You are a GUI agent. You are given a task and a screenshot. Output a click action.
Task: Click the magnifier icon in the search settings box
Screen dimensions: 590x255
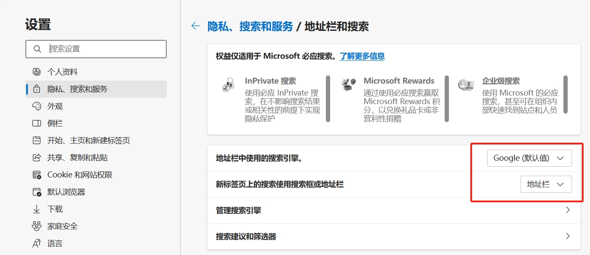(x=37, y=49)
